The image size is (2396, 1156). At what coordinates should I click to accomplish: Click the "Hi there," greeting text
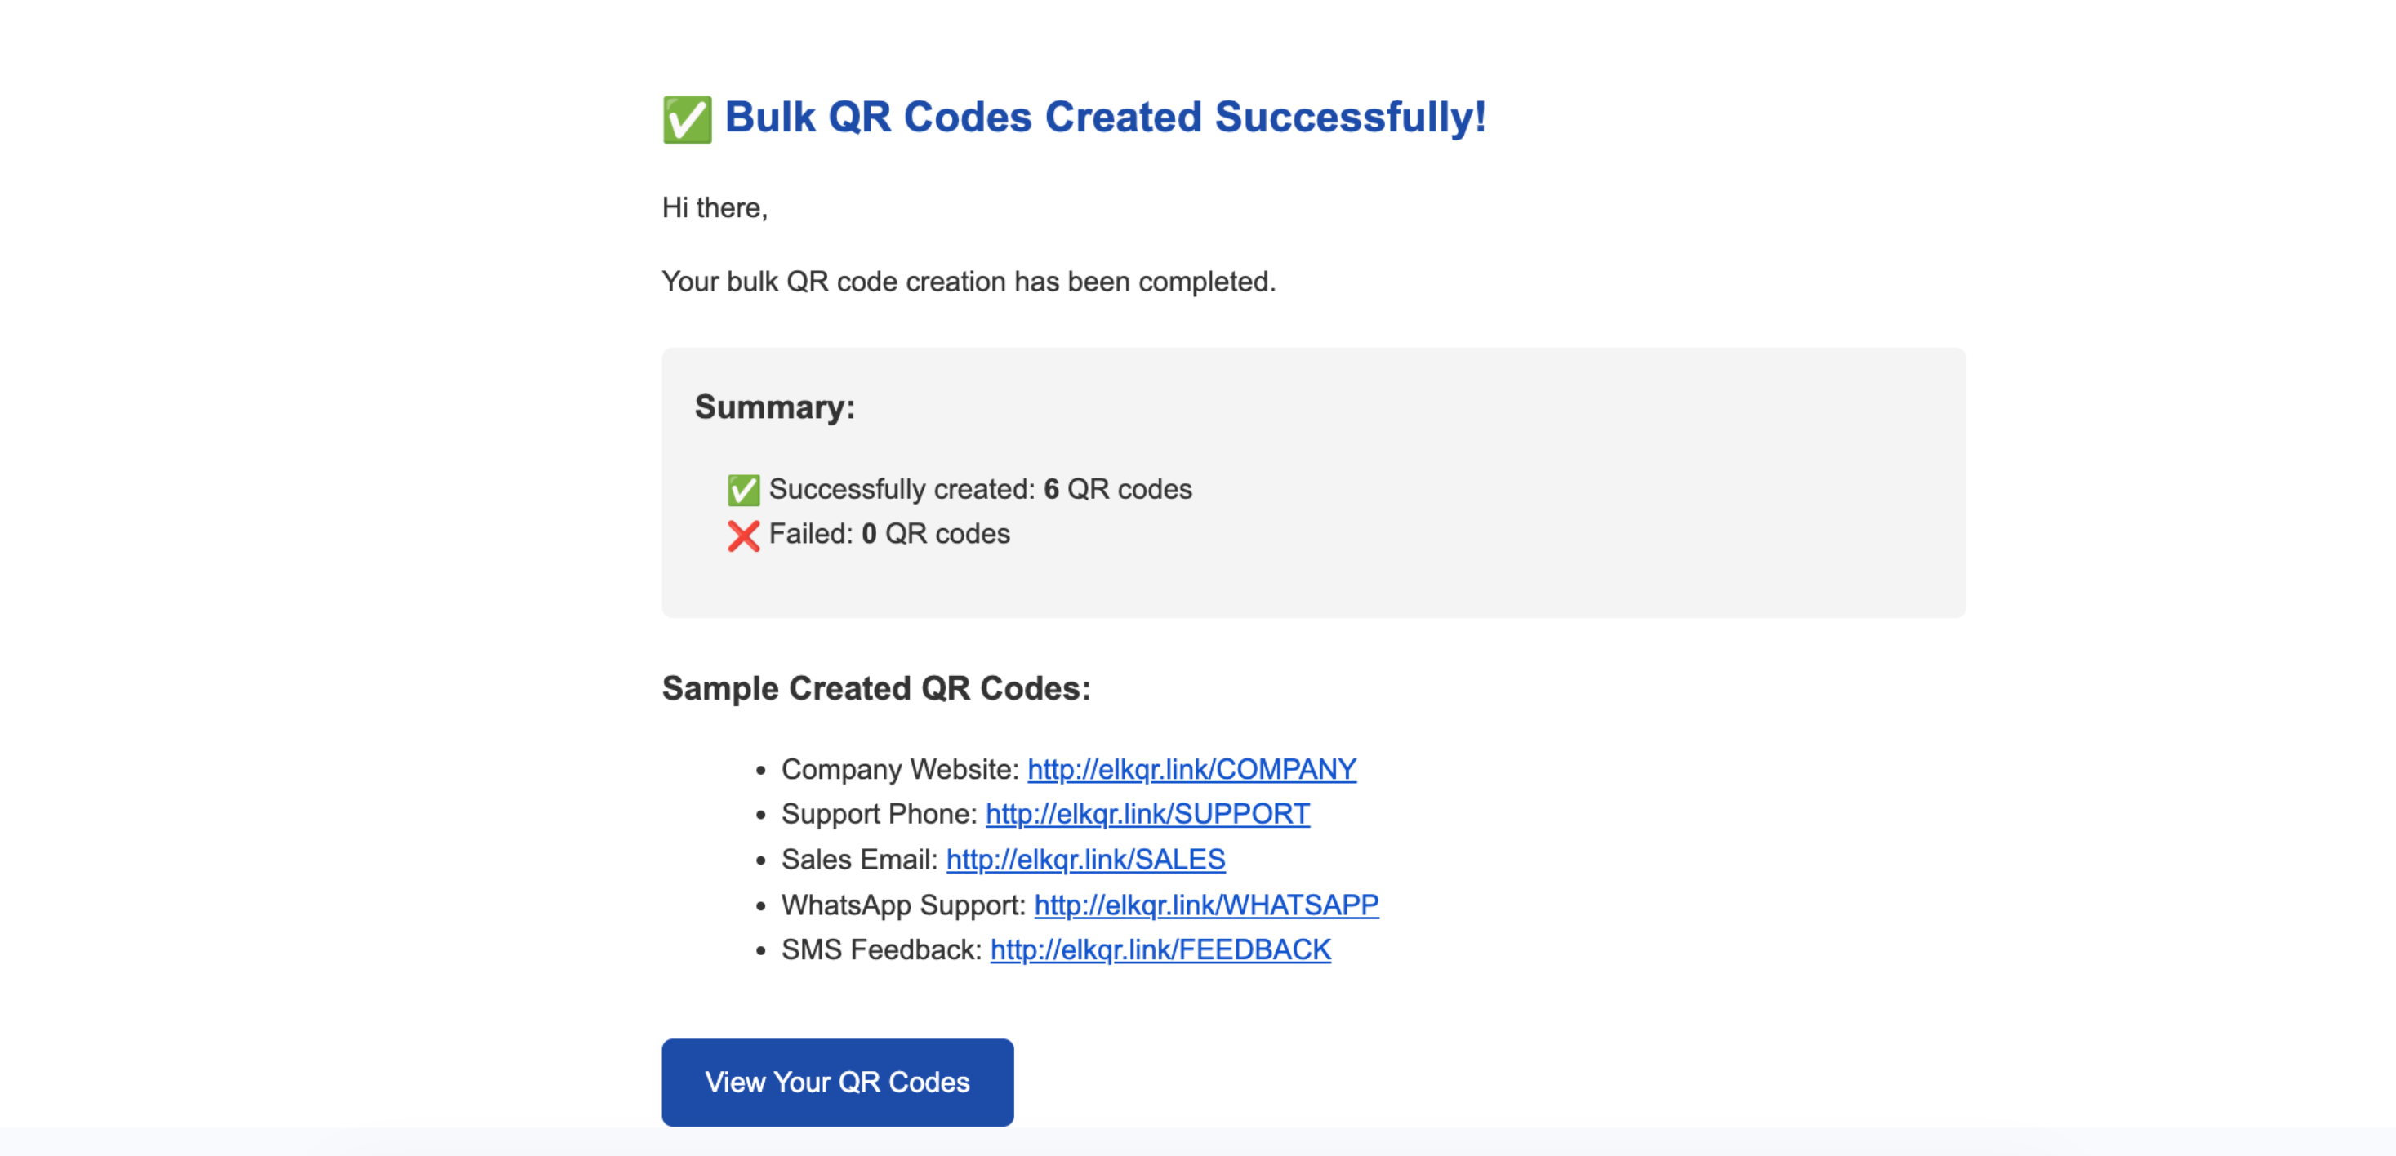point(715,207)
